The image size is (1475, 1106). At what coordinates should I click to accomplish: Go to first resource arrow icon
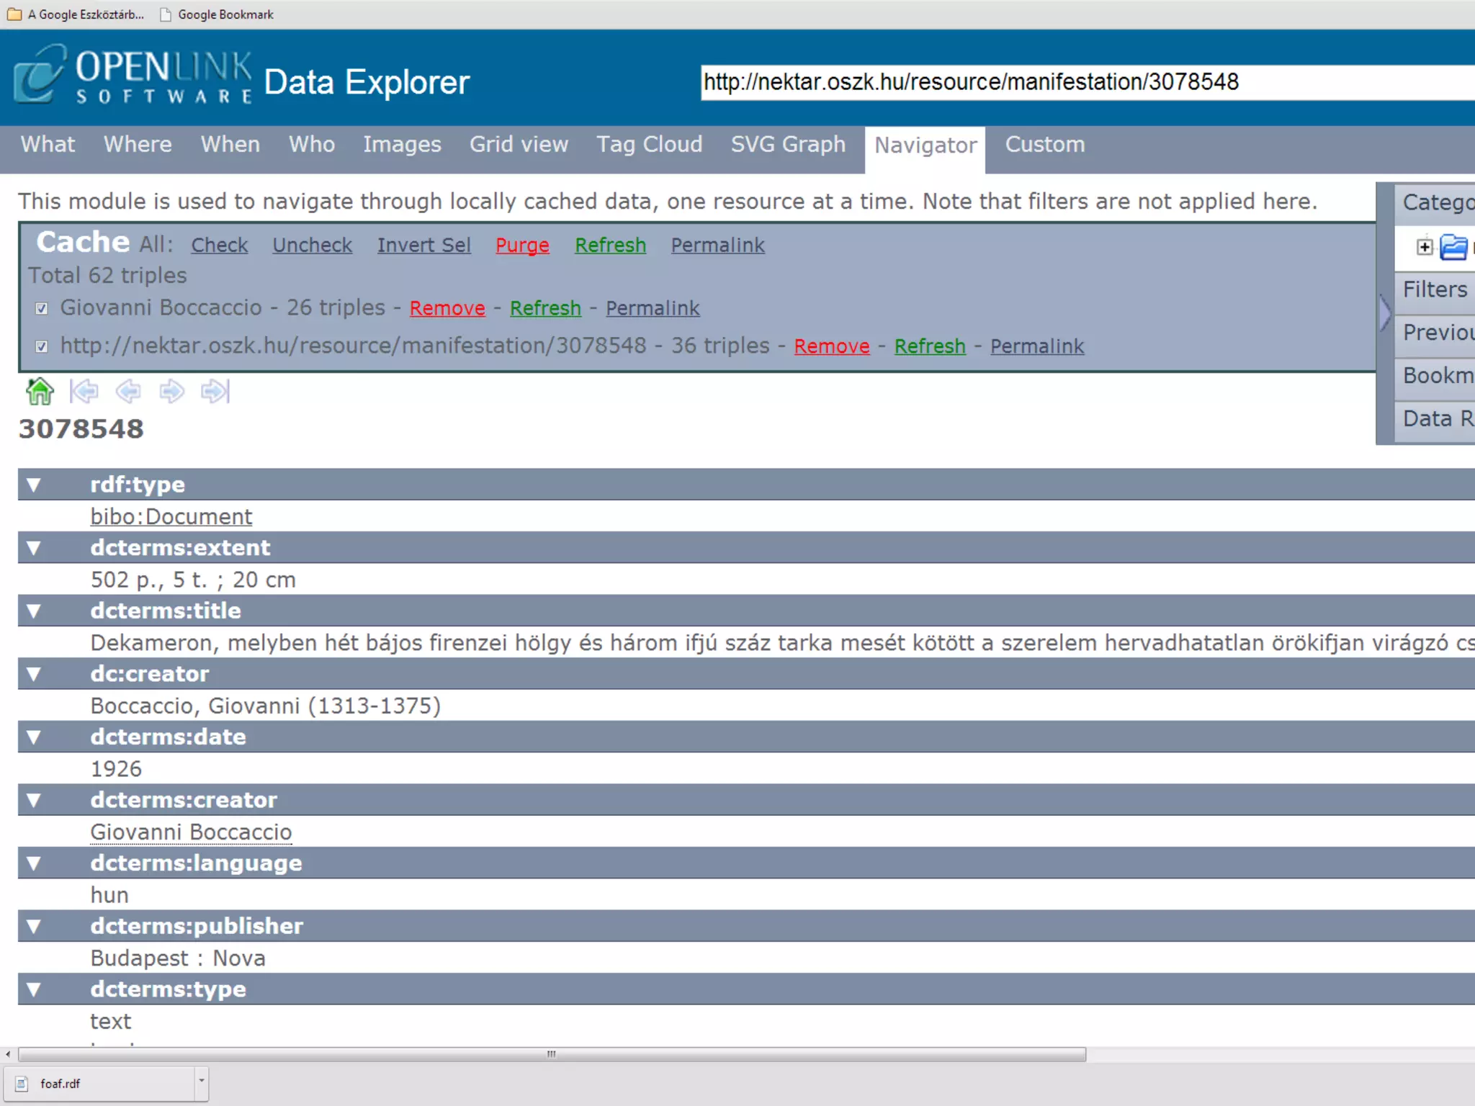[84, 391]
